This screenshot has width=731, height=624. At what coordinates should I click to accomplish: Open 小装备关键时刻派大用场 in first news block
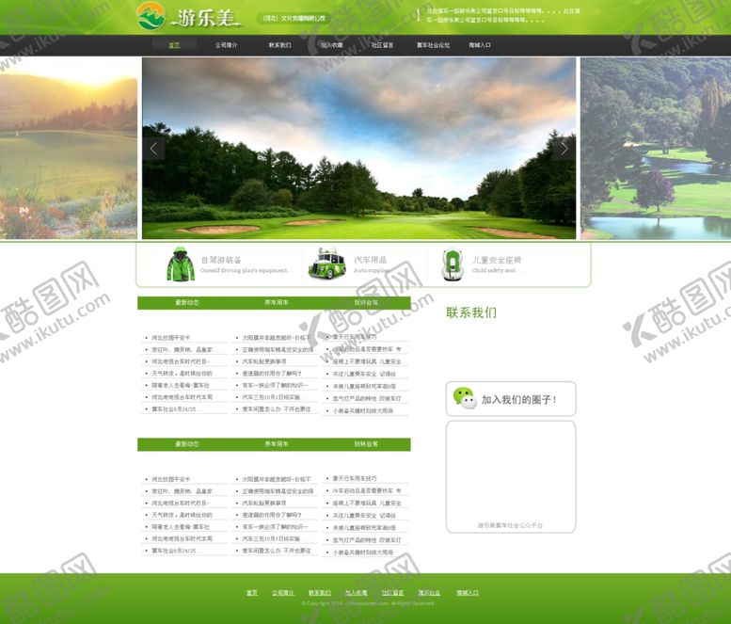363,411
